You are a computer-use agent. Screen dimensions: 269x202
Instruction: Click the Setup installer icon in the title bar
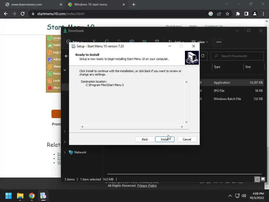coord(73,46)
